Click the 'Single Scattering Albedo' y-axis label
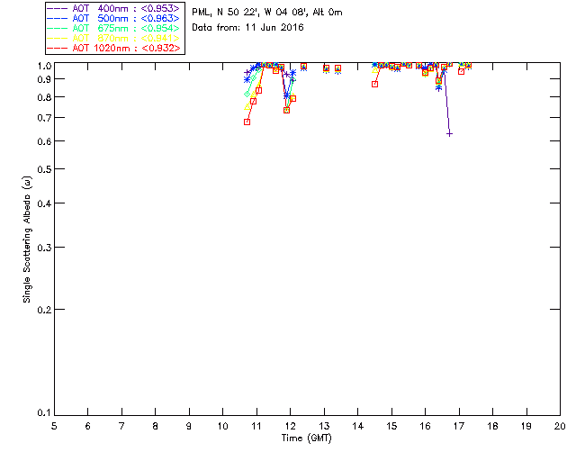This screenshot has height=461, width=576. (27, 240)
